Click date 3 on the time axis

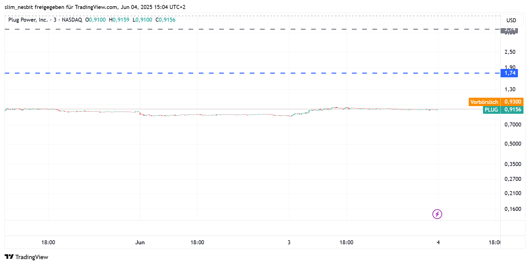289,242
